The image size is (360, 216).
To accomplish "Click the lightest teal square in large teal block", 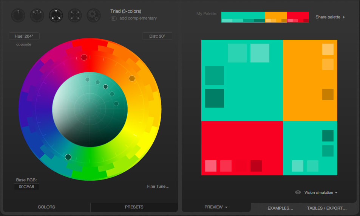I will [x=260, y=53].
